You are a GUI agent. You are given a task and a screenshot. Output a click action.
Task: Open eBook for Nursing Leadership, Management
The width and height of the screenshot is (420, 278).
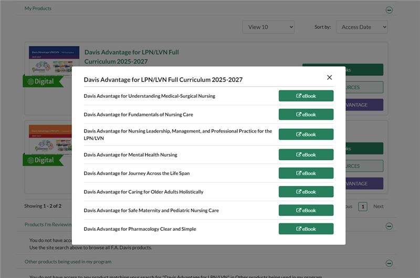coord(306,135)
